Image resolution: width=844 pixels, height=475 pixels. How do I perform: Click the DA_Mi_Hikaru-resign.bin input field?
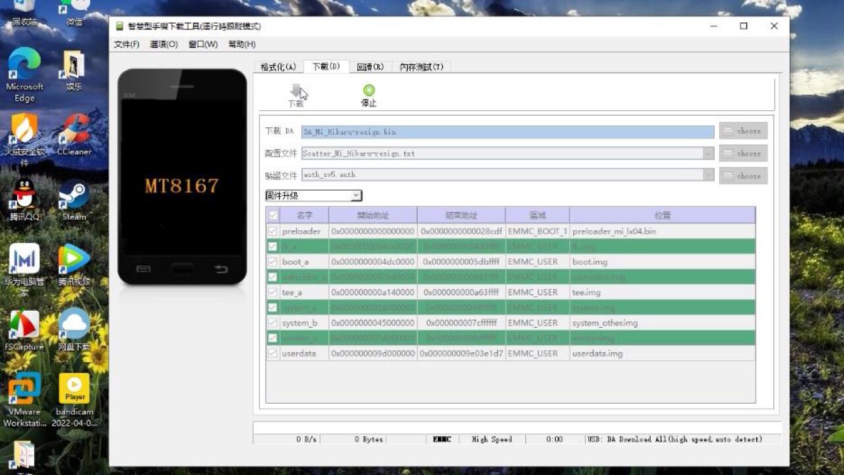click(x=508, y=131)
